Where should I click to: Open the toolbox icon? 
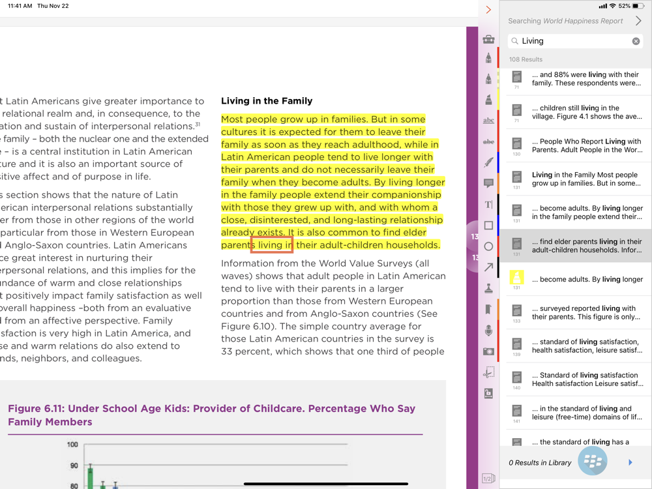[488, 40]
